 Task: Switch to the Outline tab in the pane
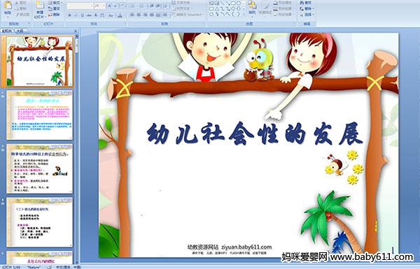click(x=20, y=31)
